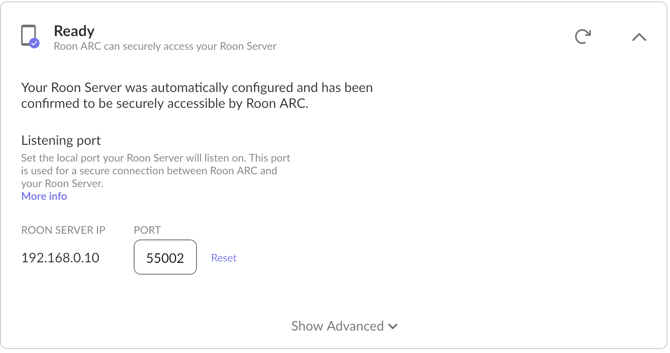
Task: Click the PORT column label
Action: click(x=147, y=230)
